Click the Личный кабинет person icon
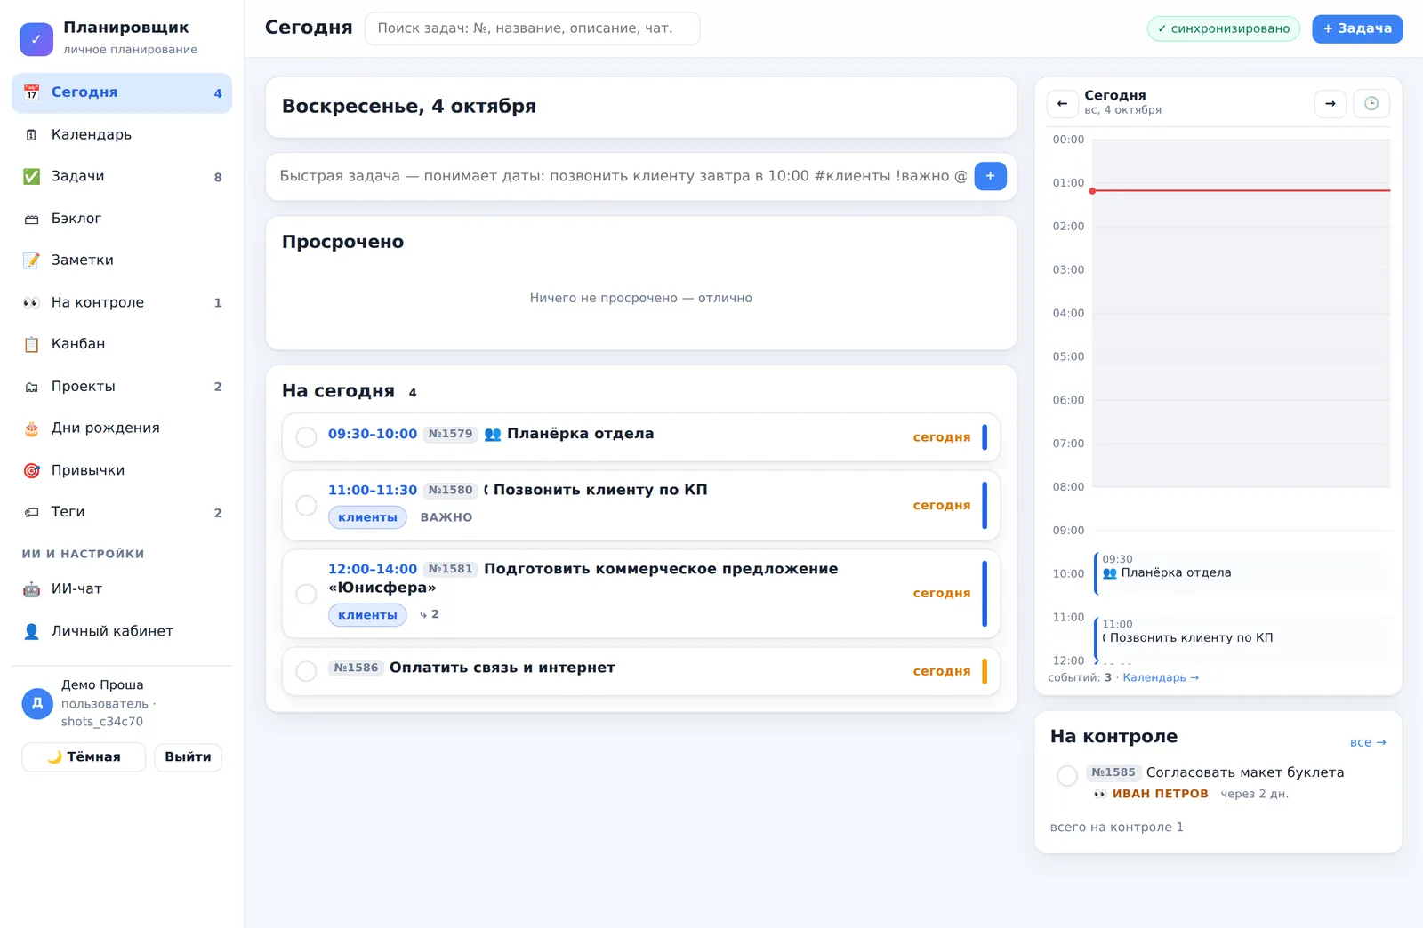Image resolution: width=1423 pixels, height=928 pixels. (31, 631)
